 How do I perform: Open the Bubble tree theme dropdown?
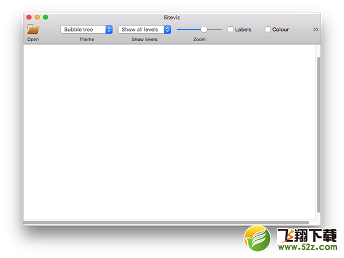(87, 29)
